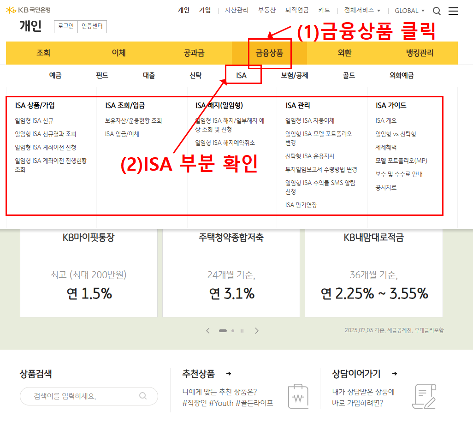This screenshot has height=423, width=473.
Task: Open 공시자료 link
Action: [x=386, y=187]
